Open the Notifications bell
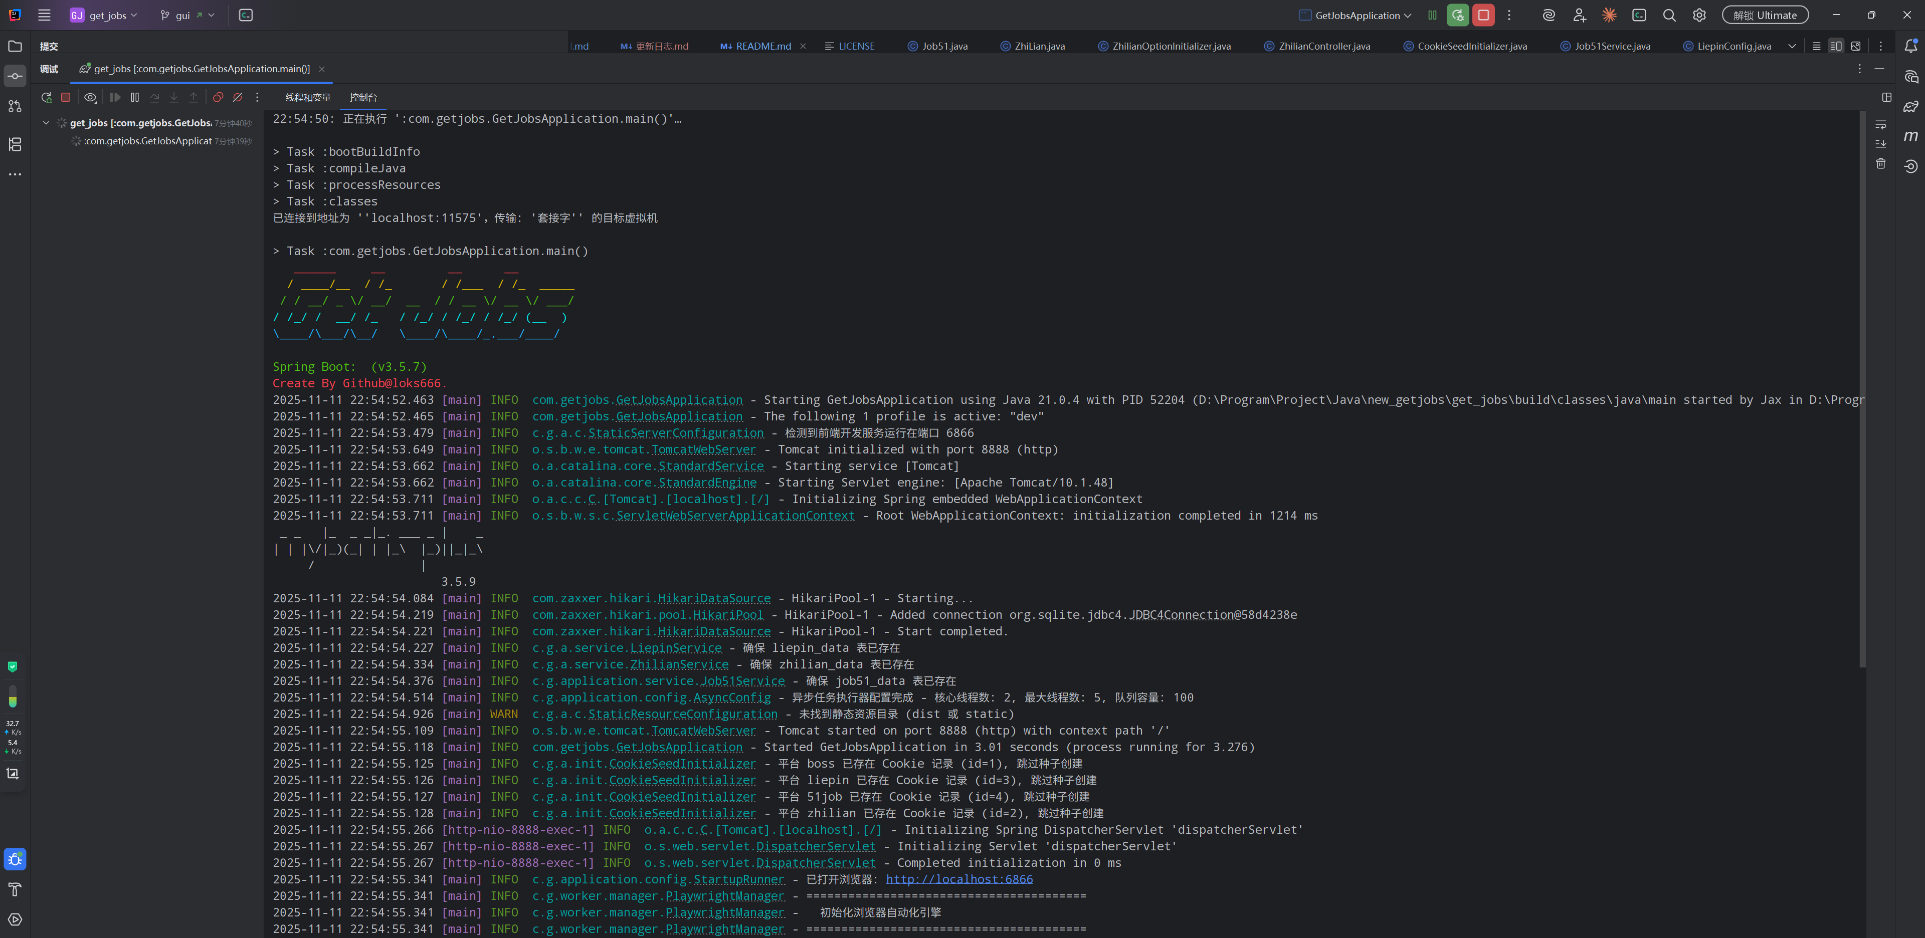Screen dimensions: 1925x938 (x=1911, y=46)
